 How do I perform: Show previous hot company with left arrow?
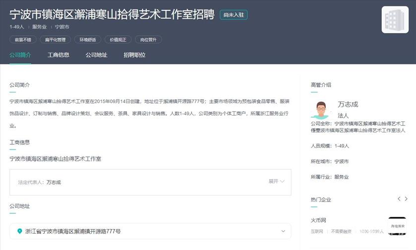[399, 199]
